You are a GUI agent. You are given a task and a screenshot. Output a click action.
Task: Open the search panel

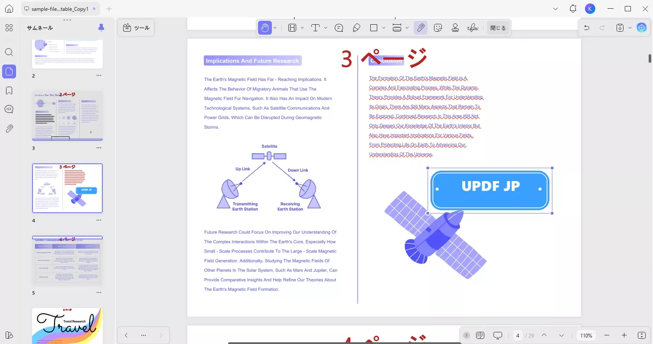[x=9, y=52]
